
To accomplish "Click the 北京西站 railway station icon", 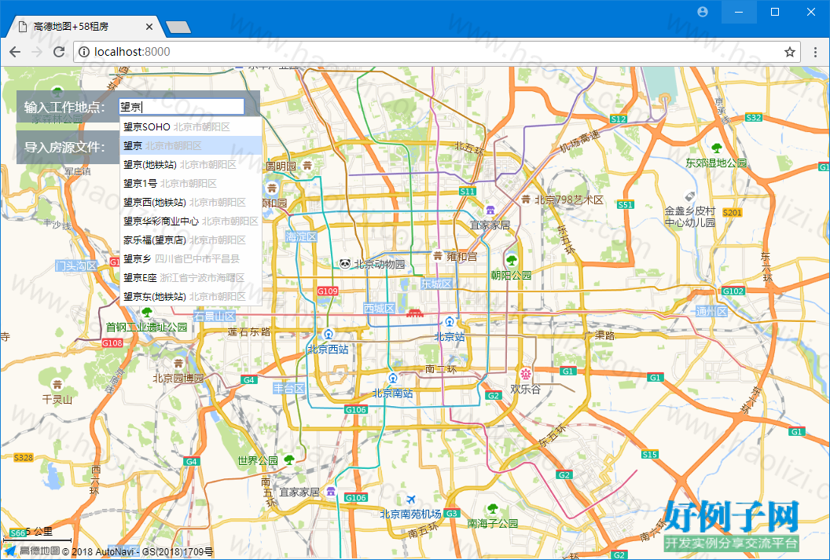I will coord(329,335).
